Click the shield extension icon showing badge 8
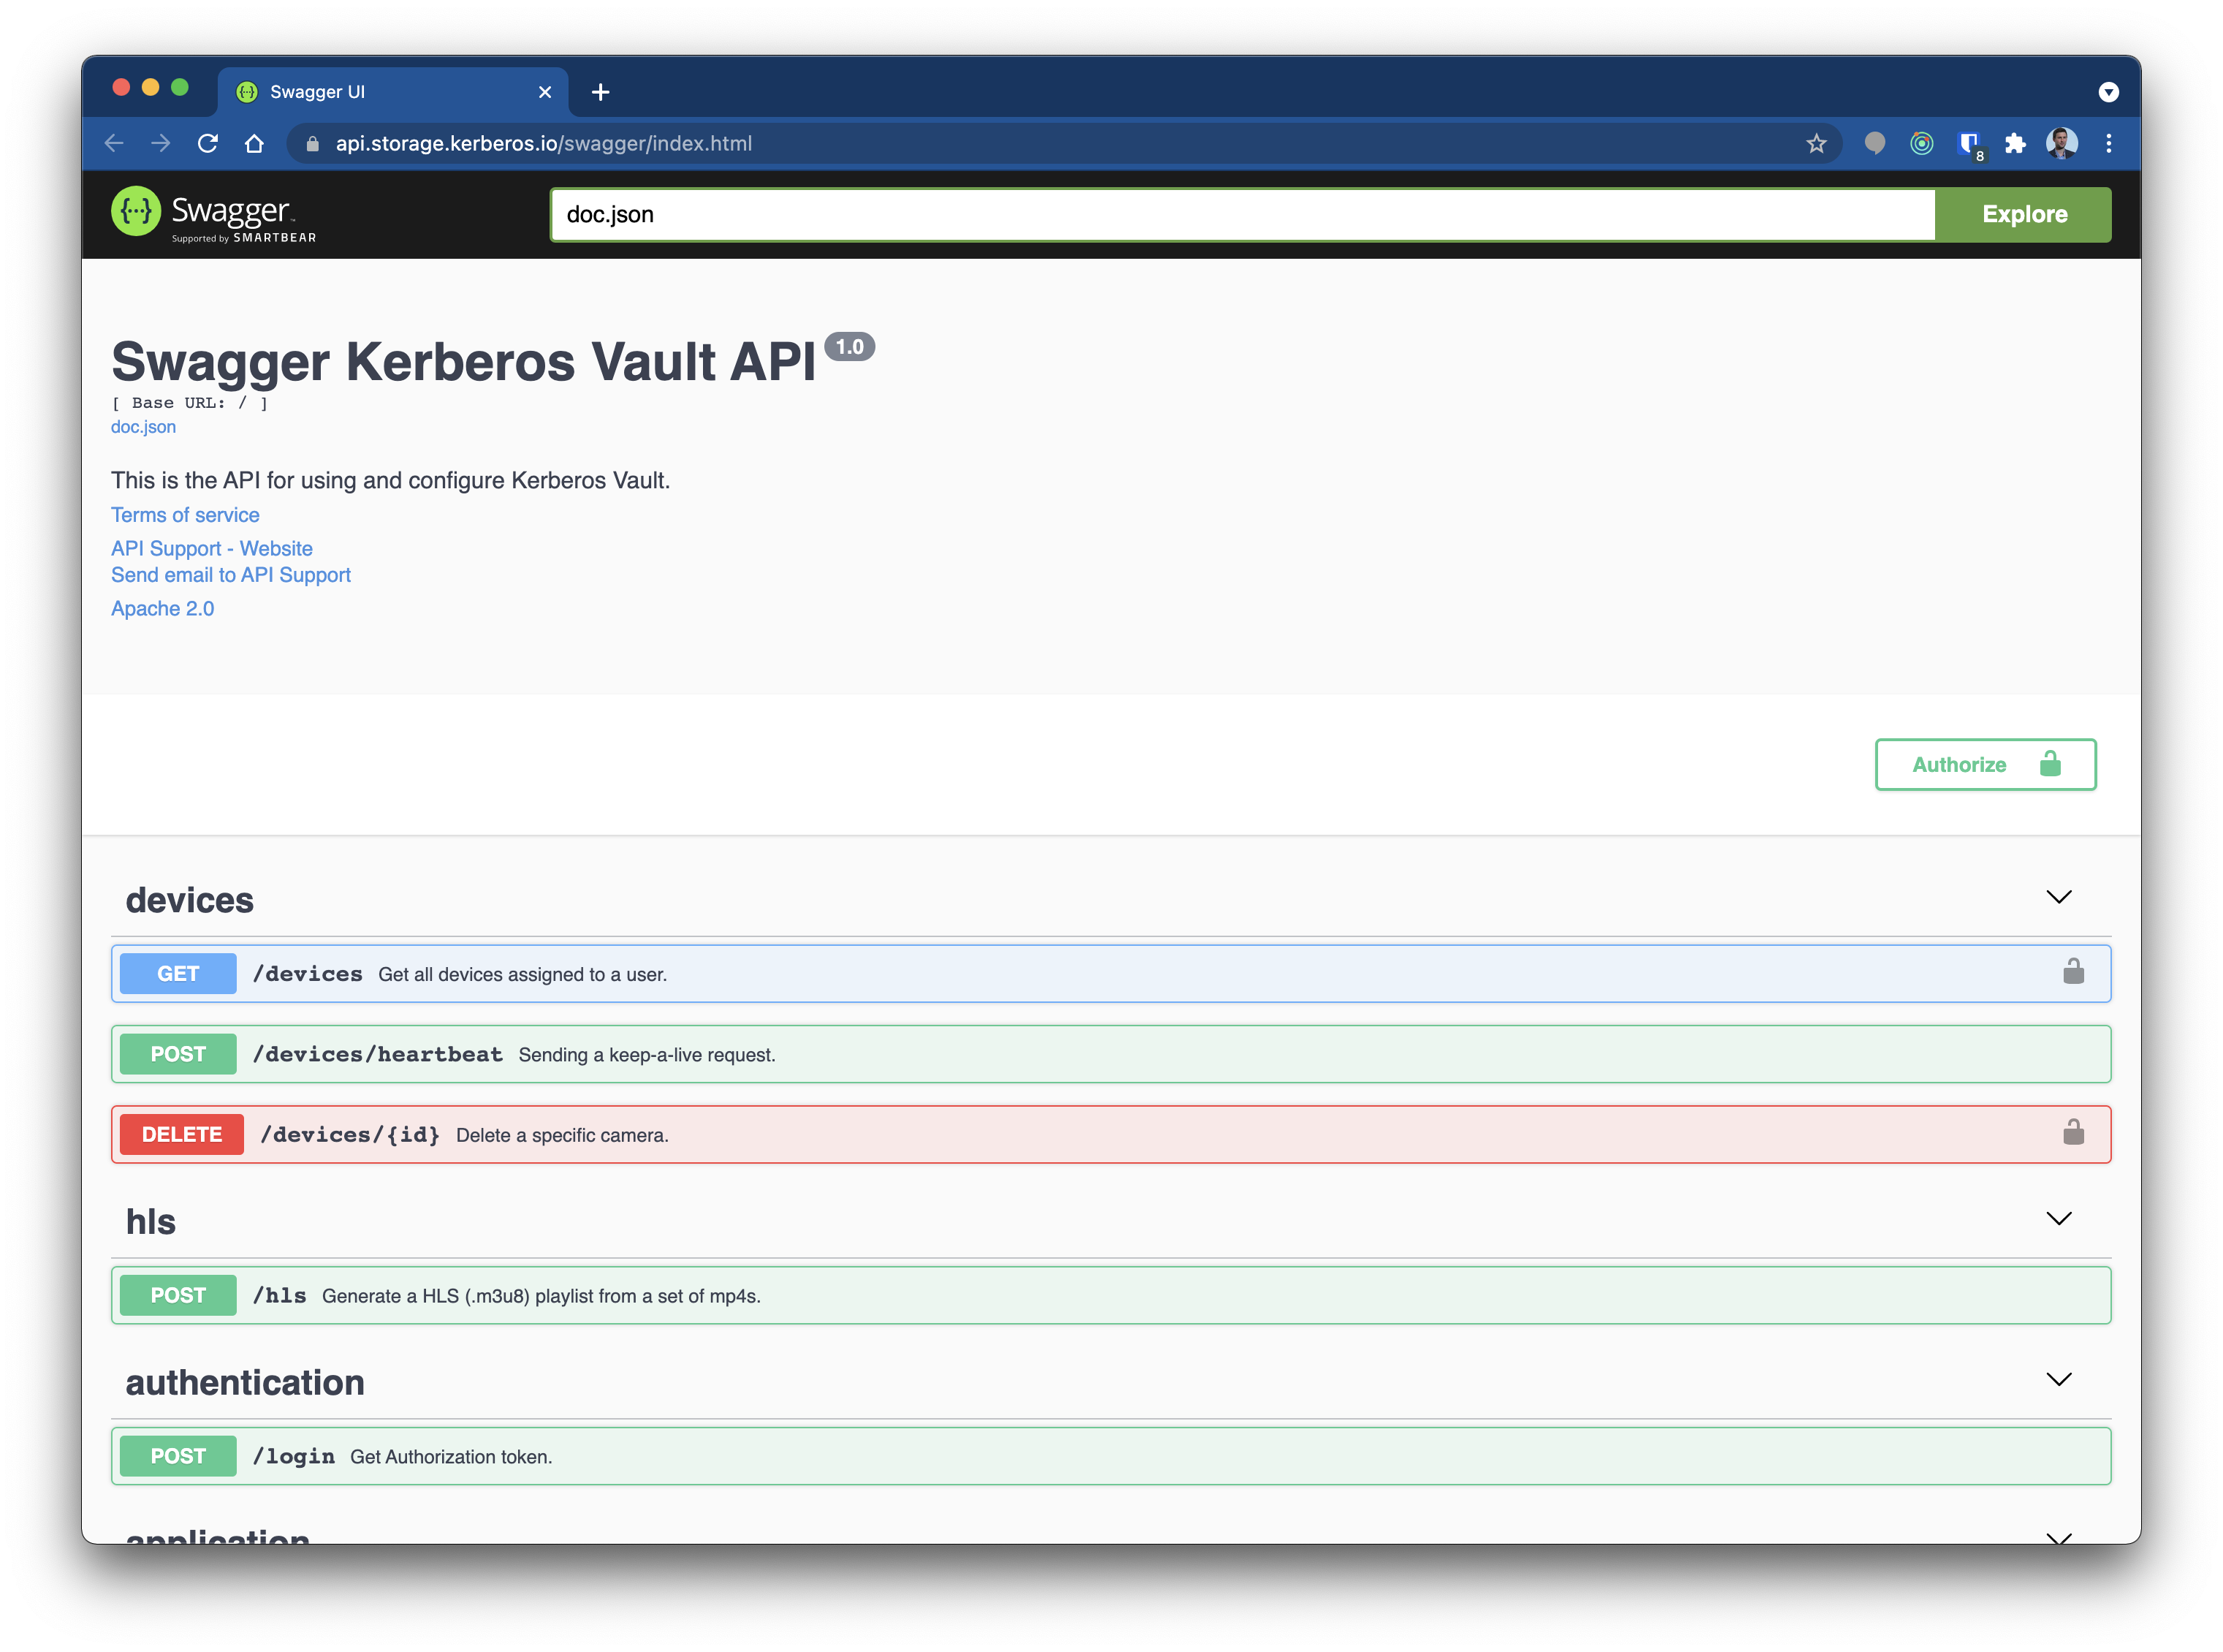Screen dimensions: 2223x1652 (1969, 143)
